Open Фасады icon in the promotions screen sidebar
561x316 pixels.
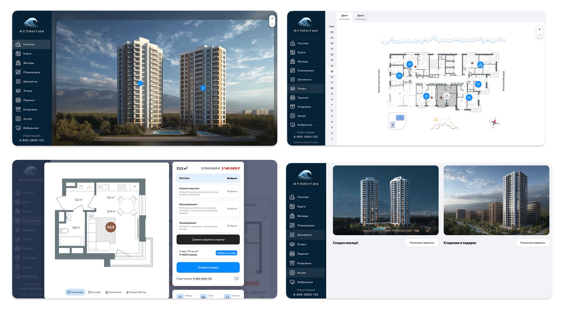pyautogui.click(x=292, y=216)
